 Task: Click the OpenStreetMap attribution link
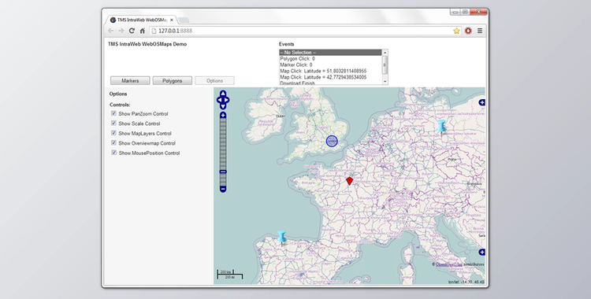tap(448, 264)
